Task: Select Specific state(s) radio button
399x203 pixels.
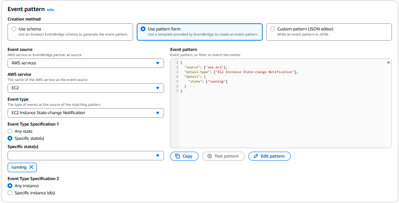Action: 10,138
